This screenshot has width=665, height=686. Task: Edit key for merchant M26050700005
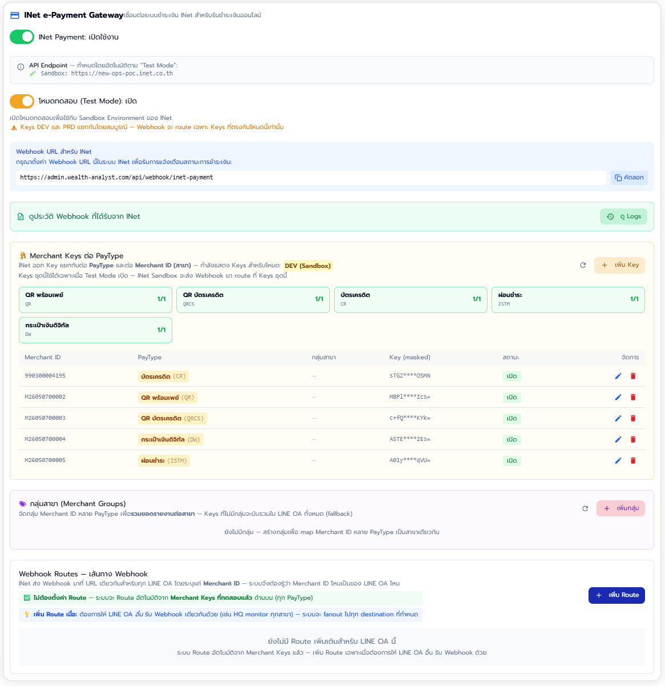tap(618, 460)
